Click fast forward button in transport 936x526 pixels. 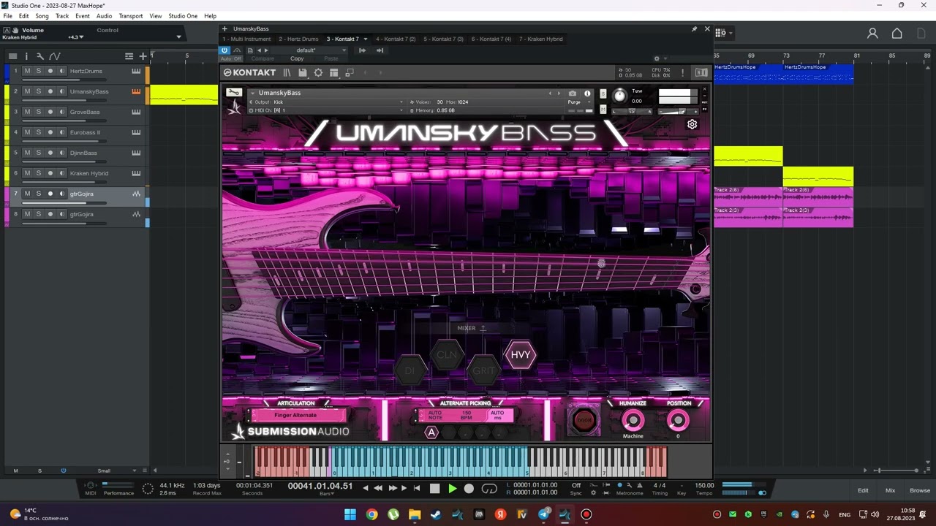(x=393, y=489)
